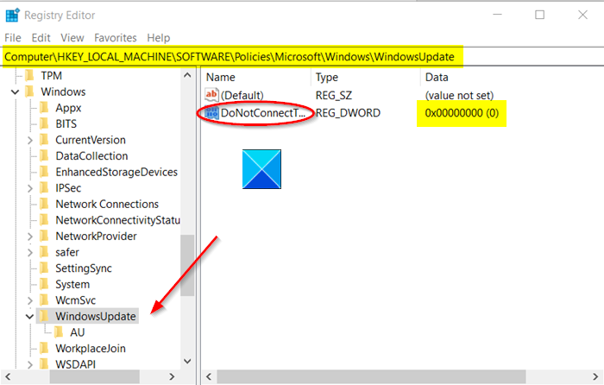
Task: Click the NetworkProvider folder icon
Action: (44, 236)
